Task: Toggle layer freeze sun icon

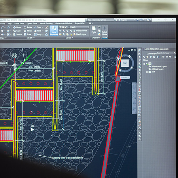Action: pyautogui.click(x=63, y=27)
